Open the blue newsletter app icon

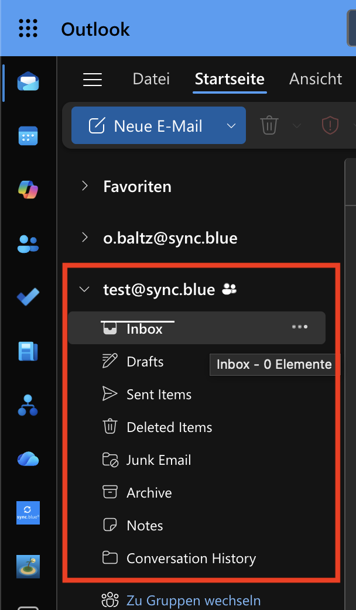click(x=28, y=351)
